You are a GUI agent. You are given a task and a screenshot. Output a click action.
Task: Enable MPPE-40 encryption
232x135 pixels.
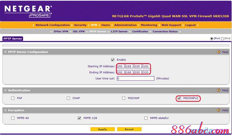(x=13, y=118)
